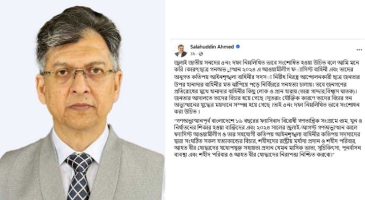Click the blue verified badge
Viewport: 365px width, 200px height.
238,46
